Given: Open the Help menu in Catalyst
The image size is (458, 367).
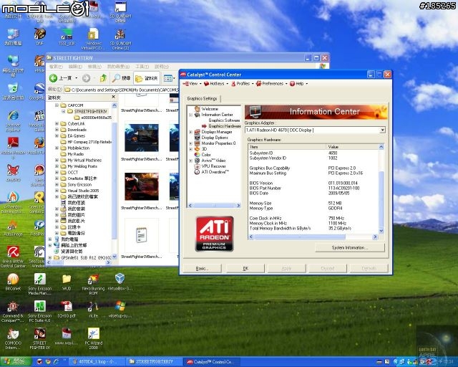Looking at the screenshot, I should (x=298, y=84).
